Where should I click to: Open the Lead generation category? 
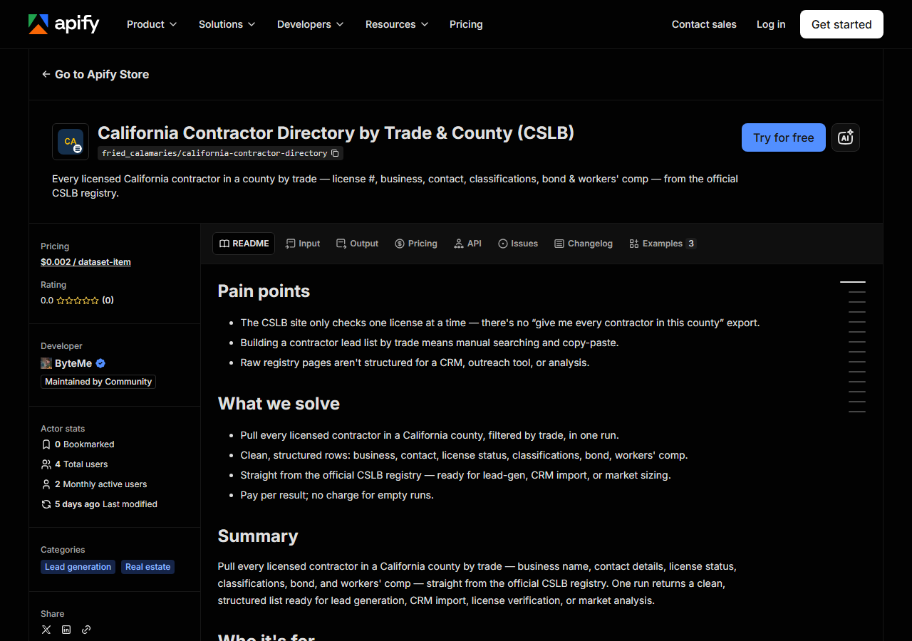pos(78,567)
